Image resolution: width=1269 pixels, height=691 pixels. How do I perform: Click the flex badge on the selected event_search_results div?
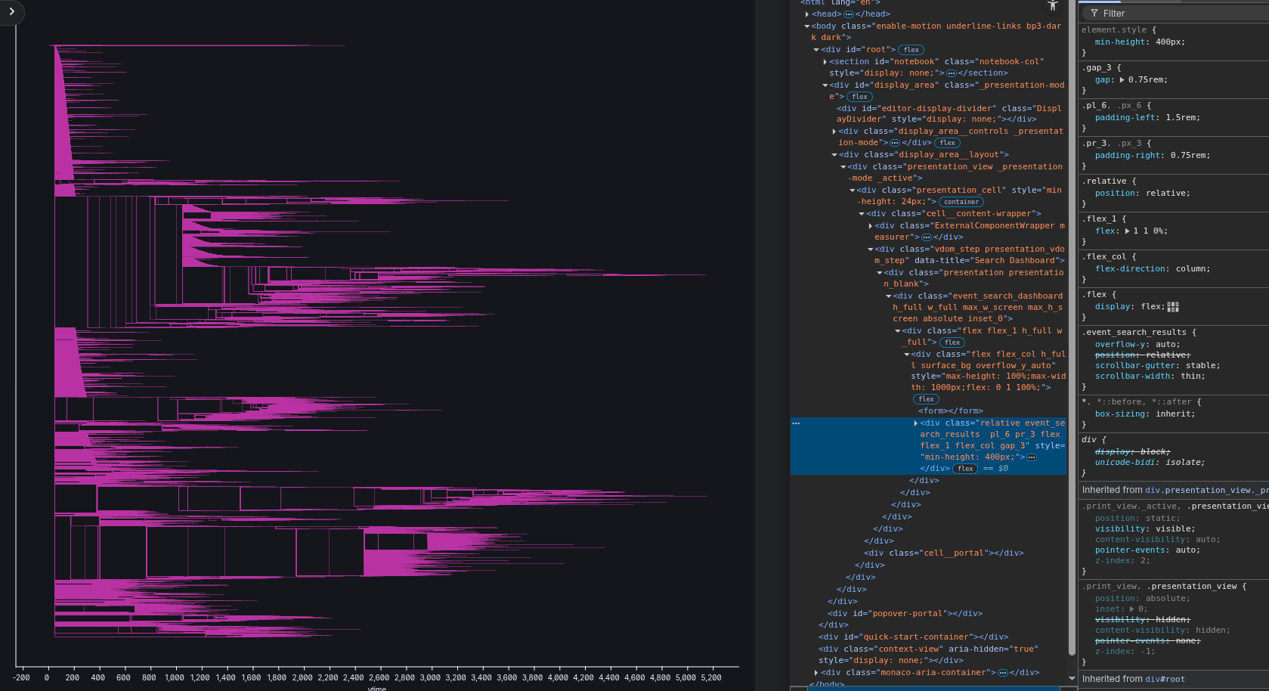pyautogui.click(x=965, y=469)
